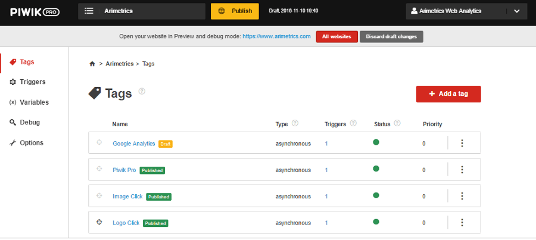Open Options in the sidebar

tap(32, 142)
